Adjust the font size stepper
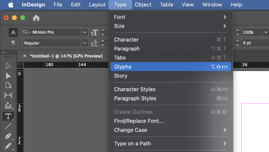Image resolution: width=269 pixels, height=152 pixels. [102, 32]
